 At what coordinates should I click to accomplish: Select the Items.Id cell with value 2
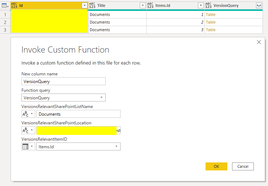click(175, 22)
